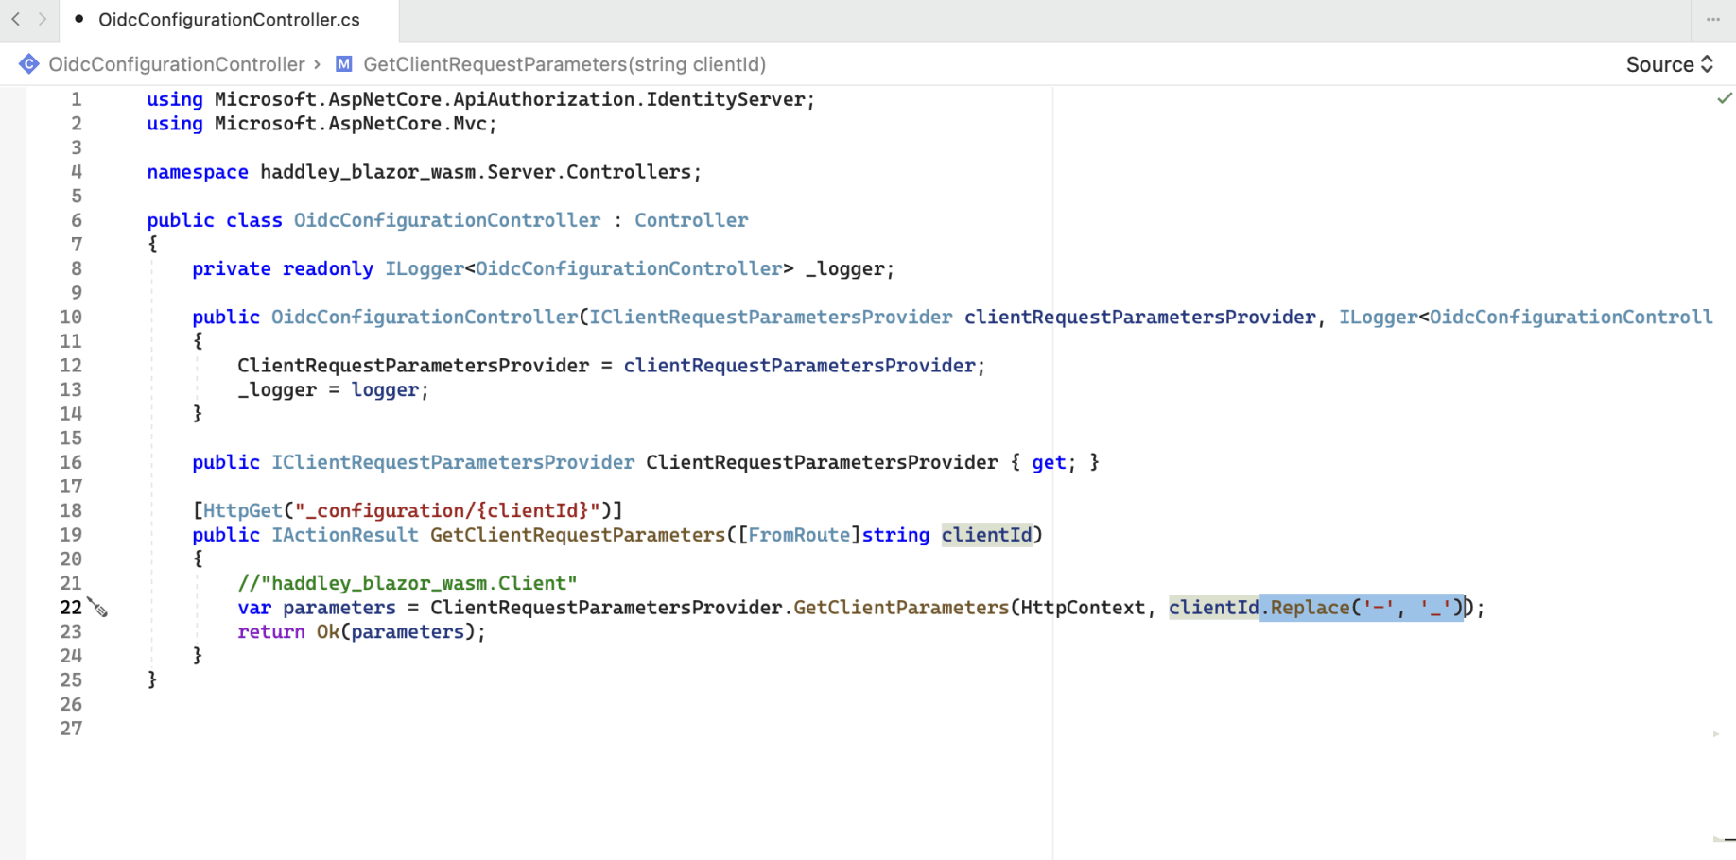Click the 'return' keyword on line 23
The image size is (1736, 860).
(x=271, y=631)
